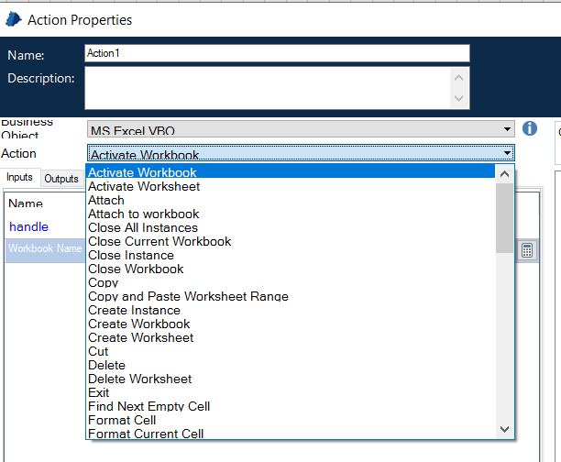
Task: Select Create Instance action
Action: pyautogui.click(x=291, y=310)
